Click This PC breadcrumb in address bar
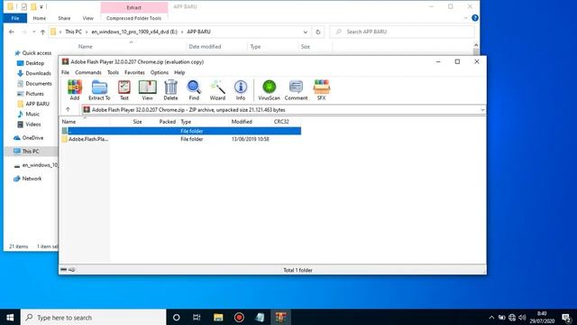Screen dimensions: 577x325 [73, 32]
